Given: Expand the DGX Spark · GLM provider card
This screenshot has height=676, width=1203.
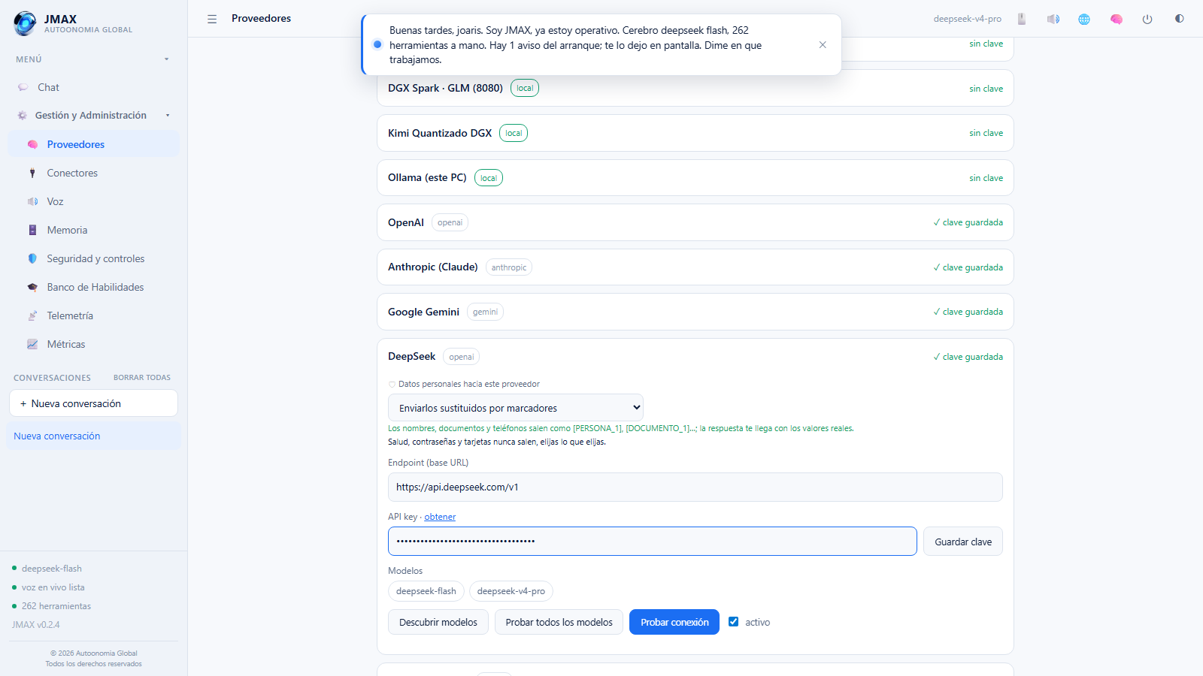Looking at the screenshot, I should tap(695, 88).
